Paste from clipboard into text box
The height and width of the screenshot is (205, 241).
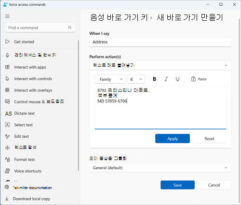[x=199, y=79]
